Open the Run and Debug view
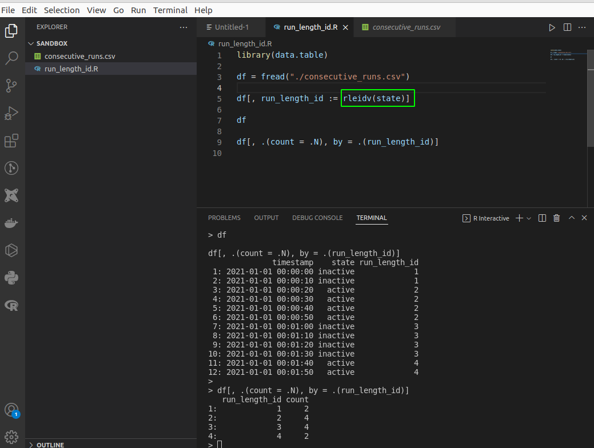The width and height of the screenshot is (594, 448). (11, 113)
